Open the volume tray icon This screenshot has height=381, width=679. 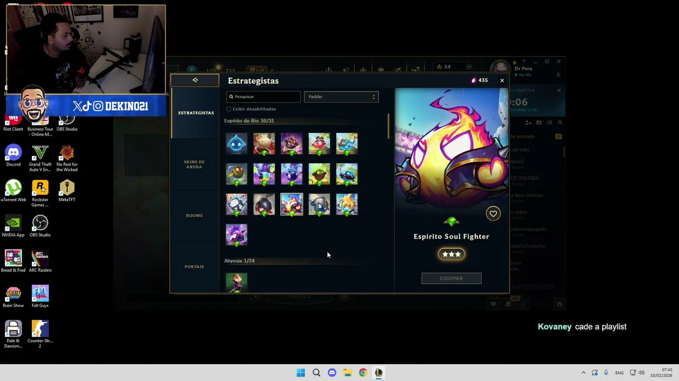pos(641,373)
